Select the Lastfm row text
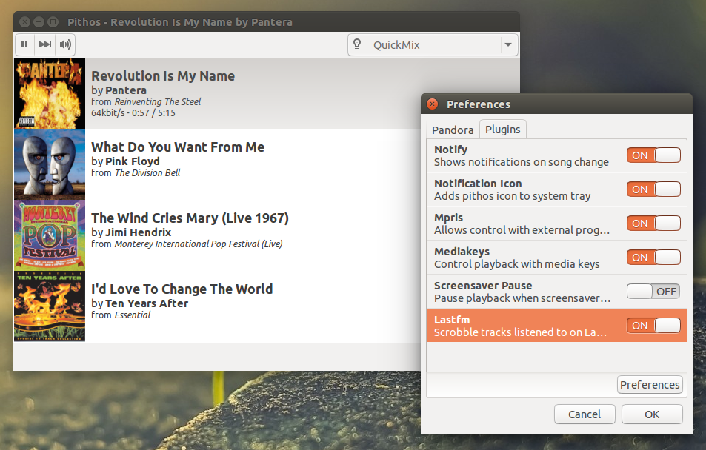 (521, 326)
